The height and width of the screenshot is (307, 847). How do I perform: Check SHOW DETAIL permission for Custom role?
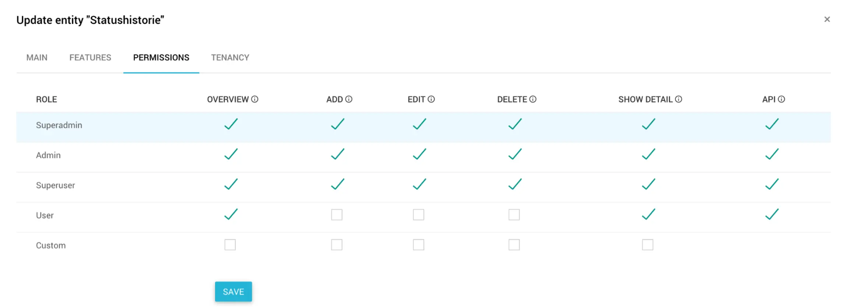[648, 245]
